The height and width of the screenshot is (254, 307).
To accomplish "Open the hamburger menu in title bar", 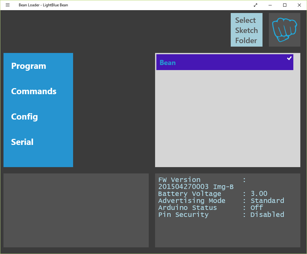I will pyautogui.click(x=8, y=5).
